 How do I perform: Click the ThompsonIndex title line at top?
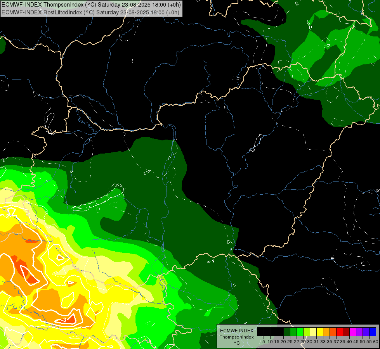click(x=91, y=5)
